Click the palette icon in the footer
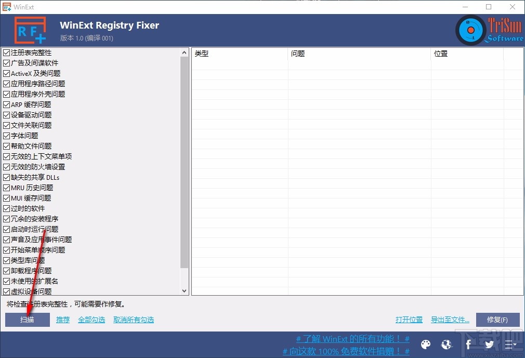525x358 pixels. (426, 344)
